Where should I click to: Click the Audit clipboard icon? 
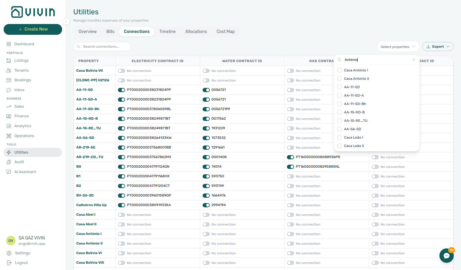point(9,162)
